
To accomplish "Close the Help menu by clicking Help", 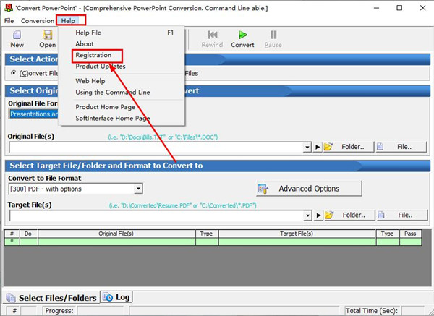I will coord(68,21).
